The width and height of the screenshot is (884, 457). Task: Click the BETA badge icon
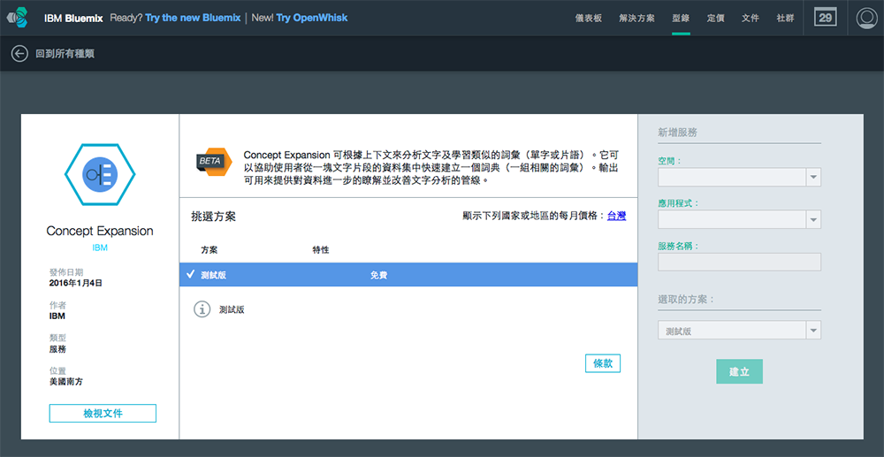212,162
